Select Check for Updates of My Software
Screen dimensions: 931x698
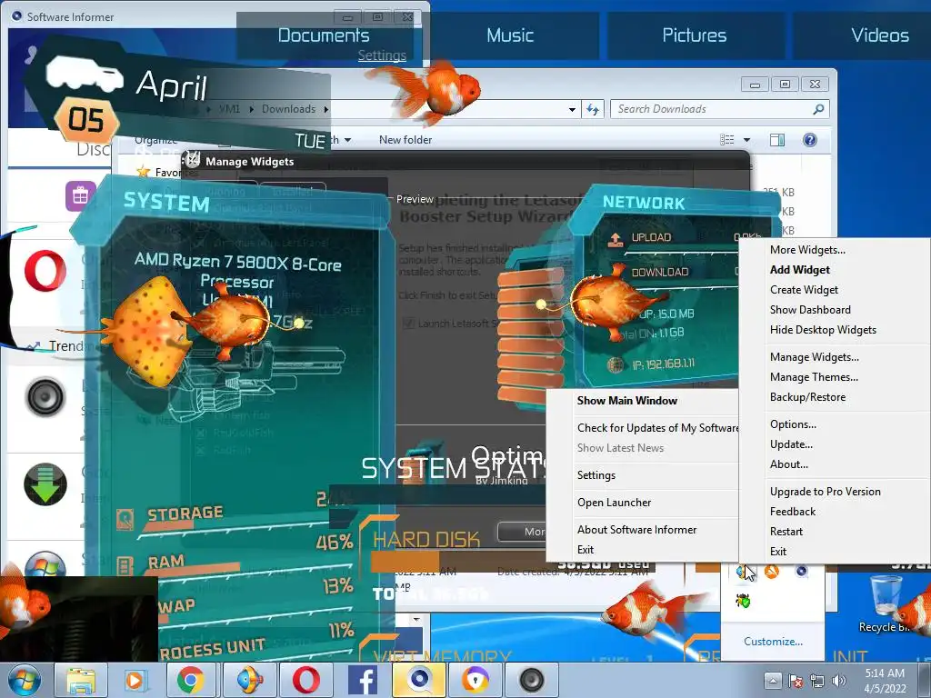click(657, 428)
